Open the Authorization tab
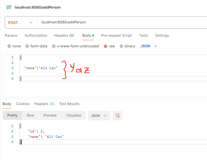207x160 pixels. pos(36,35)
